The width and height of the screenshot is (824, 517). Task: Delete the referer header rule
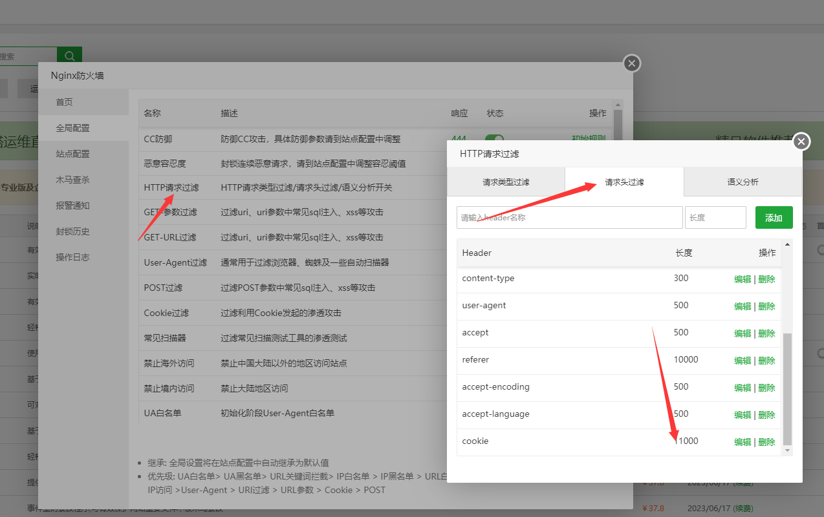tap(766, 361)
